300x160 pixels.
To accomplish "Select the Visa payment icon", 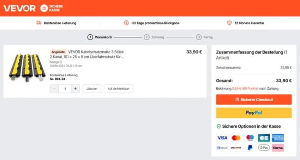I will [x=222, y=138].
